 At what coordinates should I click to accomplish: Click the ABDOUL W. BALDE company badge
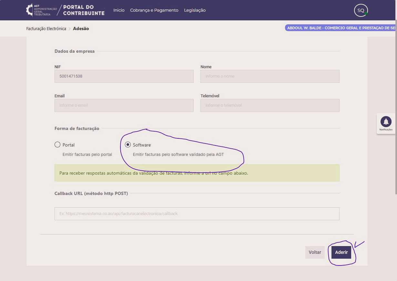(x=341, y=28)
